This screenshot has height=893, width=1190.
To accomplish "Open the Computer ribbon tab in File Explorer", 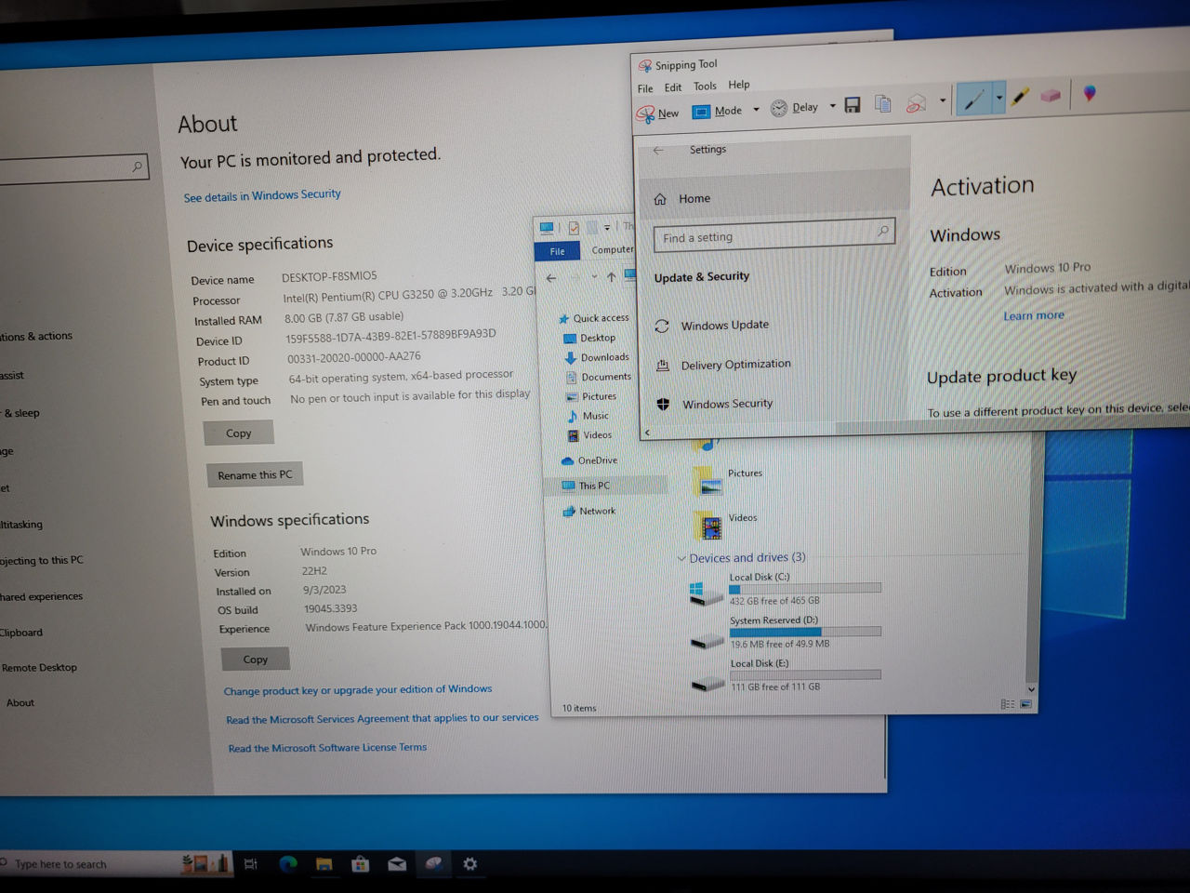I will click(x=612, y=249).
